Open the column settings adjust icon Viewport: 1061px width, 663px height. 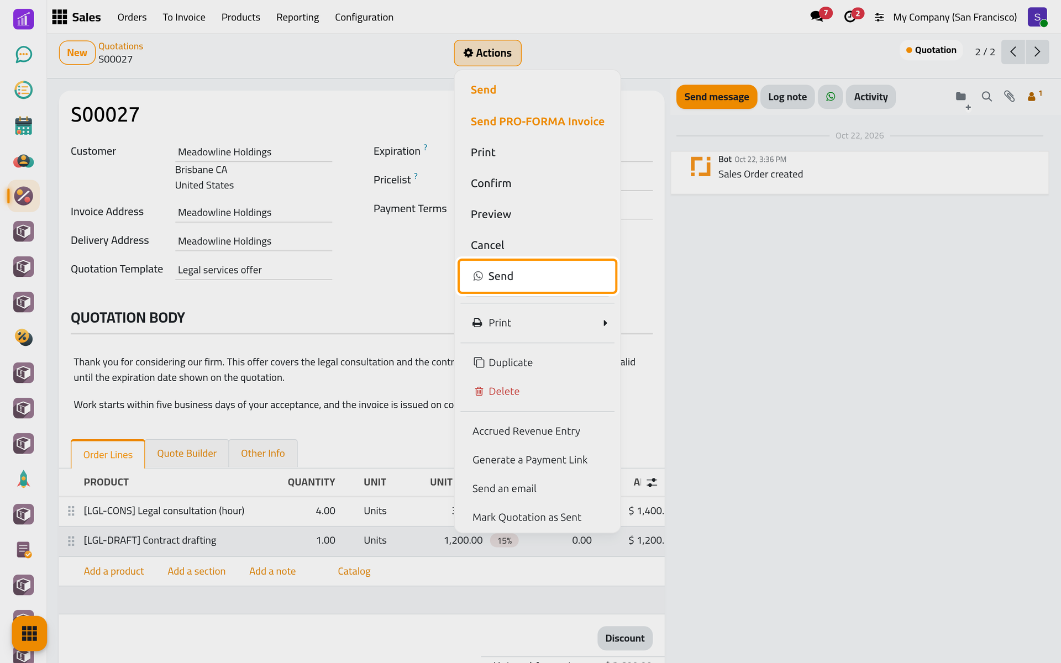click(652, 482)
